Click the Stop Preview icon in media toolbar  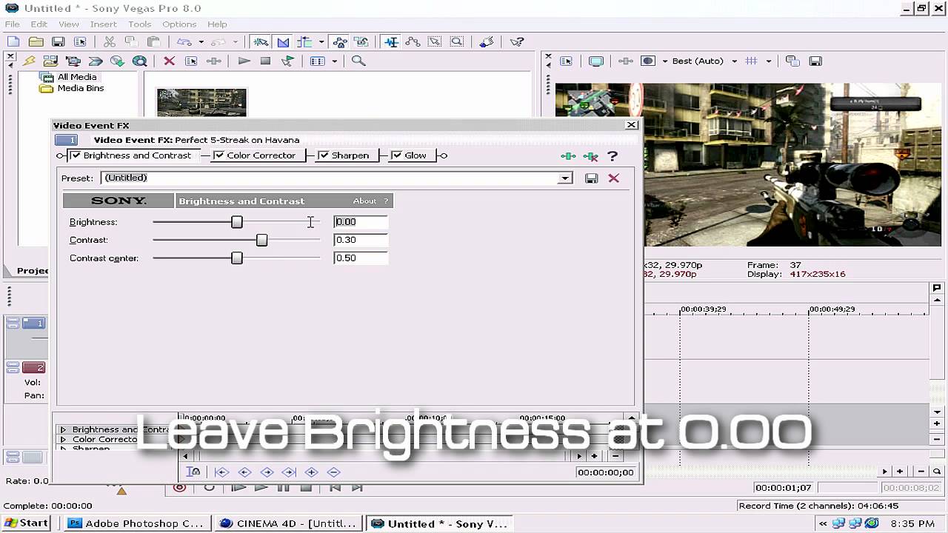coord(265,61)
